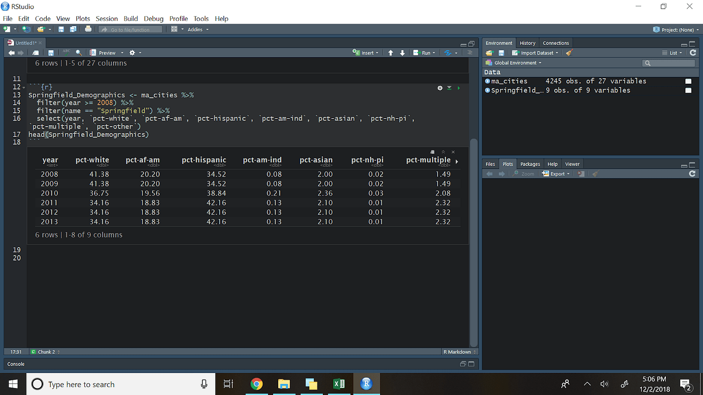
Task: Show next columns arrow after pct-multiple
Action: 456,162
